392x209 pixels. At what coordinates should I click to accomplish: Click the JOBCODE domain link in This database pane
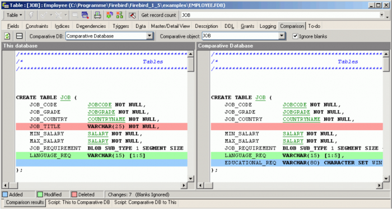pyautogui.click(x=100, y=104)
